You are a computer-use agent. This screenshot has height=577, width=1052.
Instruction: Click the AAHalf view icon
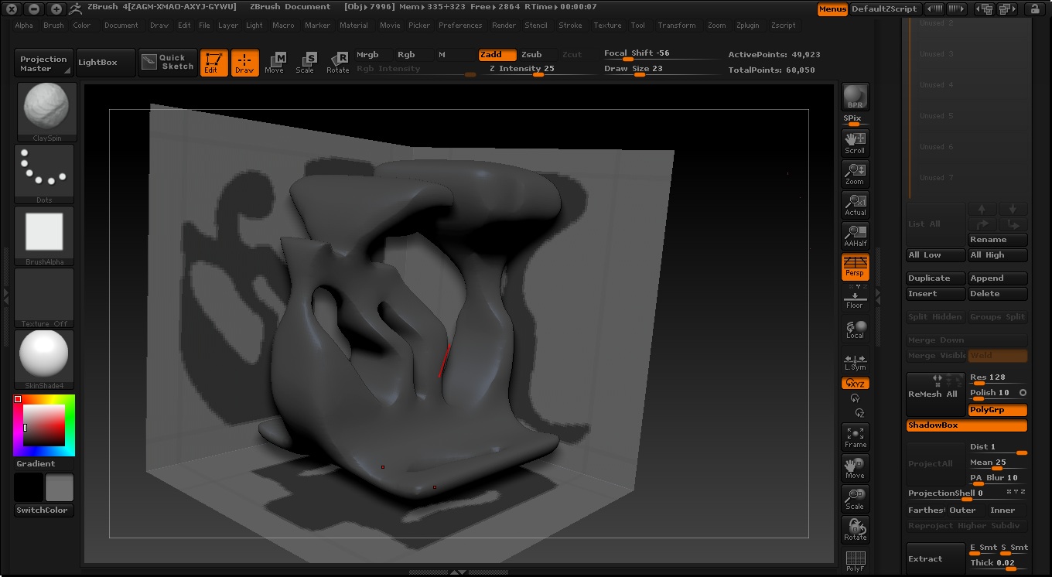tap(855, 235)
